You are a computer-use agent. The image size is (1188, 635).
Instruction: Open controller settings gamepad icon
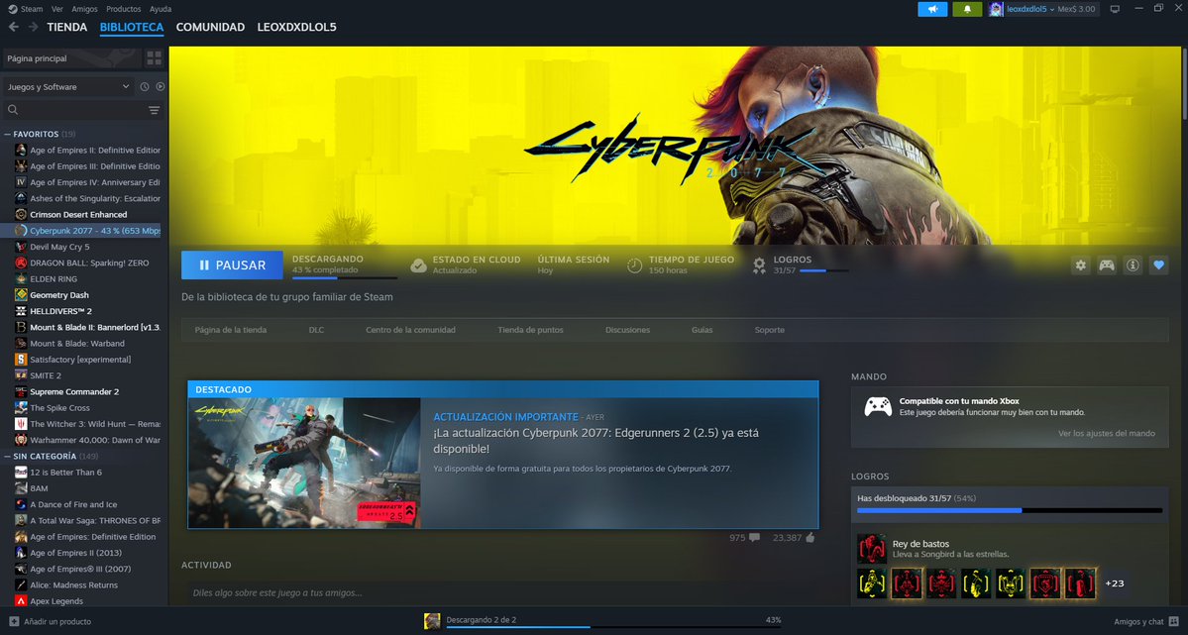click(1107, 265)
